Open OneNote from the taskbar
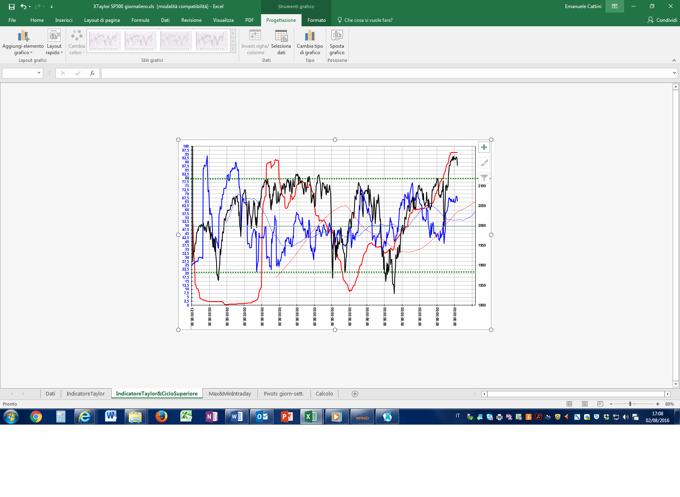Image resolution: width=680 pixels, height=497 pixels. point(211,417)
